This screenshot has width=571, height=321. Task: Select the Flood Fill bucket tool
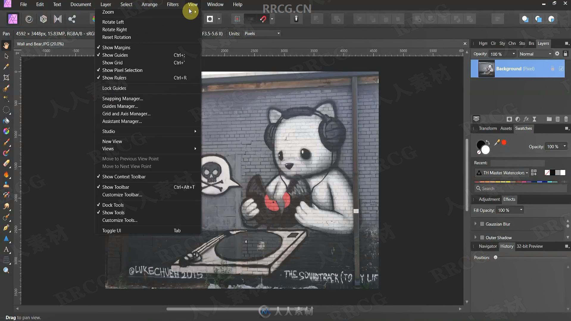click(6, 121)
